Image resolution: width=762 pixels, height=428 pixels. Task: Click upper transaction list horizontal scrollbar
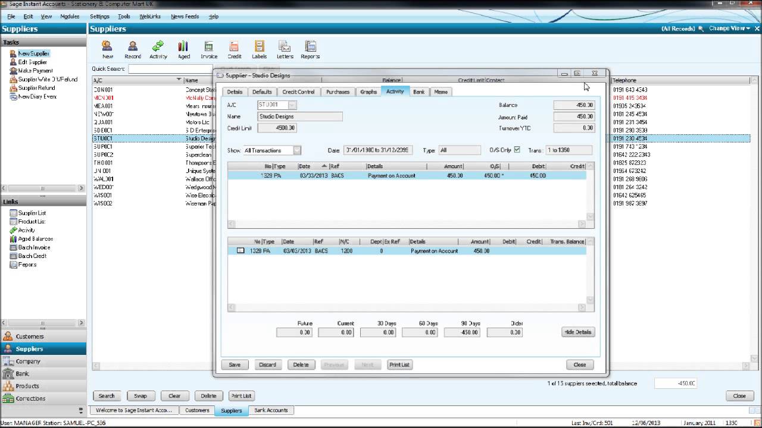coord(407,224)
